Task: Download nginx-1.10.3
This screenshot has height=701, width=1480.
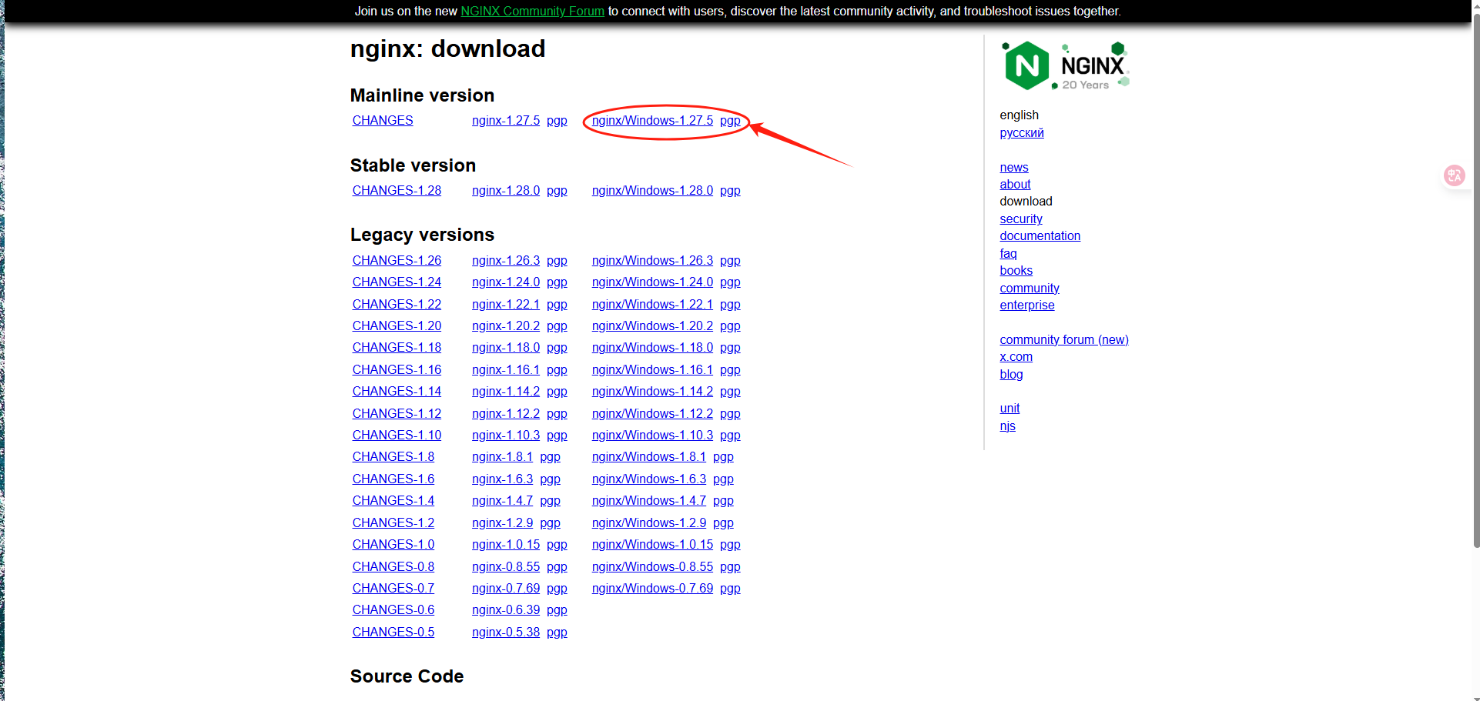Action: pos(506,436)
